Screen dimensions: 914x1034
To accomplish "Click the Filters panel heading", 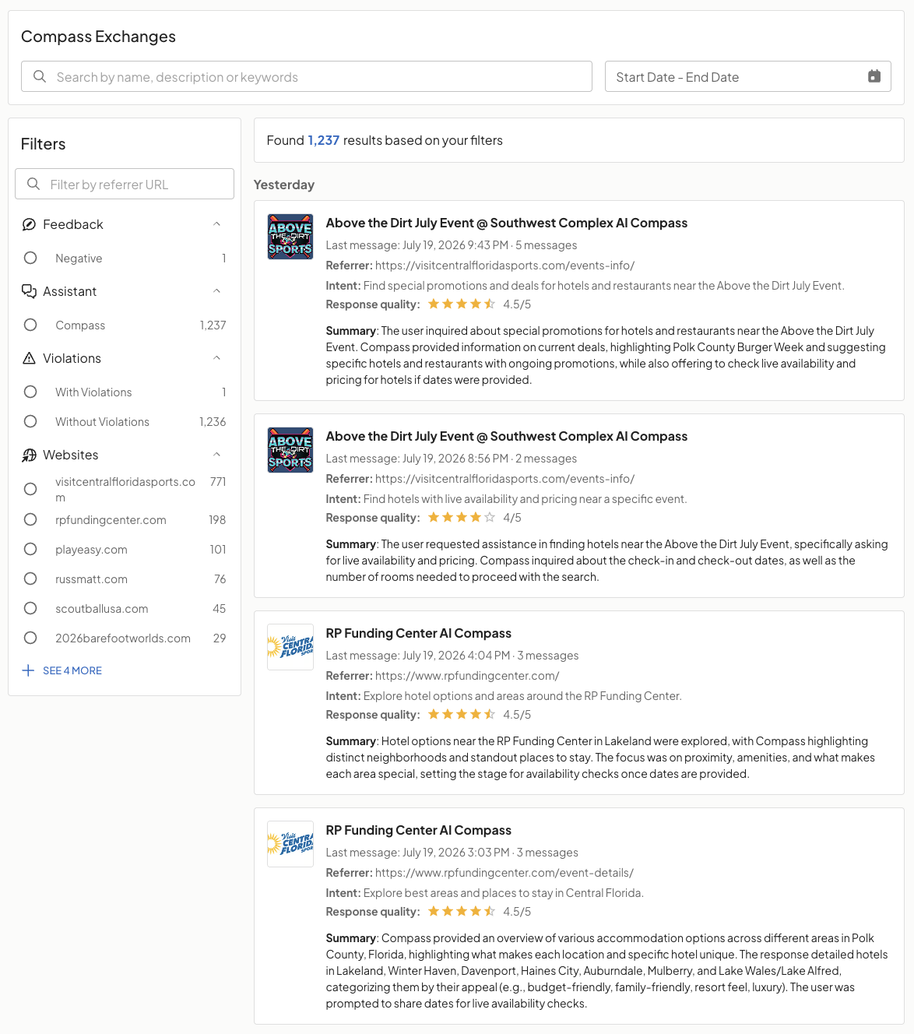I will [44, 144].
